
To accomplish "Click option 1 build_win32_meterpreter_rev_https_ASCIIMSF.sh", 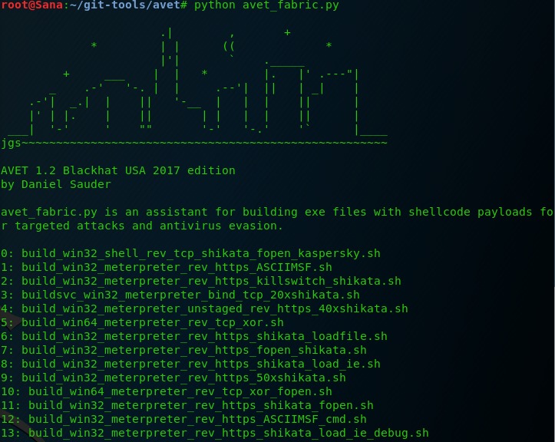I will [167, 267].
